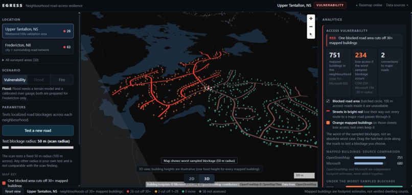Select the Upper Tantallon, NS location card
Image resolution: width=412 pixels, height=195 pixels.
(x=38, y=31)
